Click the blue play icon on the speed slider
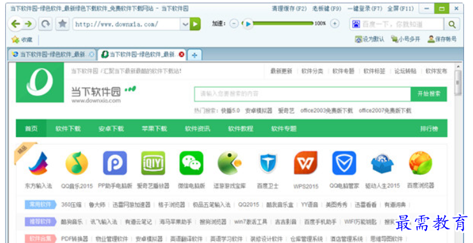473x243 pixels. tap(248, 24)
